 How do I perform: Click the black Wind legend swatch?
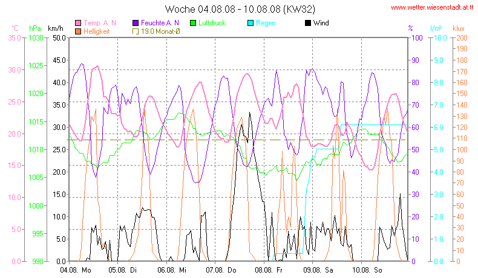coord(307,23)
